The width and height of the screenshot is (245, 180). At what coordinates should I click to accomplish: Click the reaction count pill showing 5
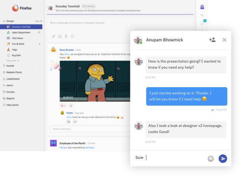[63, 106]
